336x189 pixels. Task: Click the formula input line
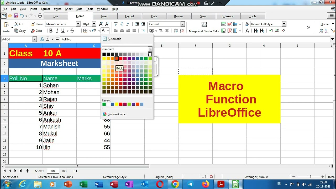(x=195, y=39)
